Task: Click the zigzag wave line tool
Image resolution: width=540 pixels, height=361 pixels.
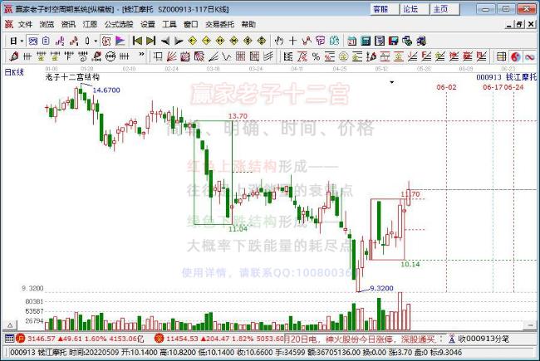Action: (226, 56)
